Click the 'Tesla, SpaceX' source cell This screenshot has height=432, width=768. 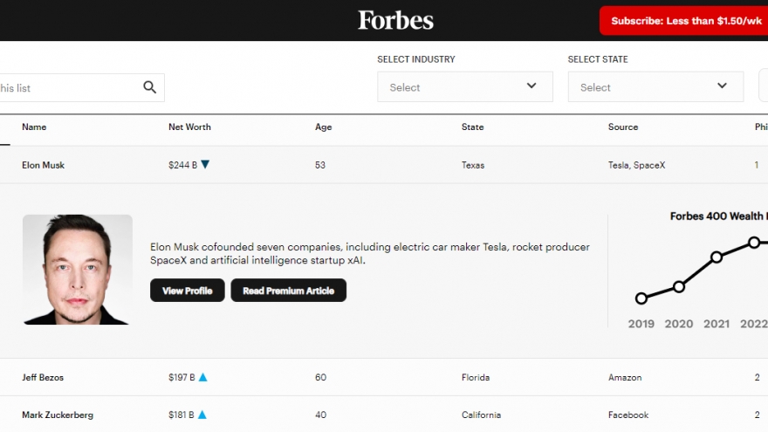click(x=637, y=165)
